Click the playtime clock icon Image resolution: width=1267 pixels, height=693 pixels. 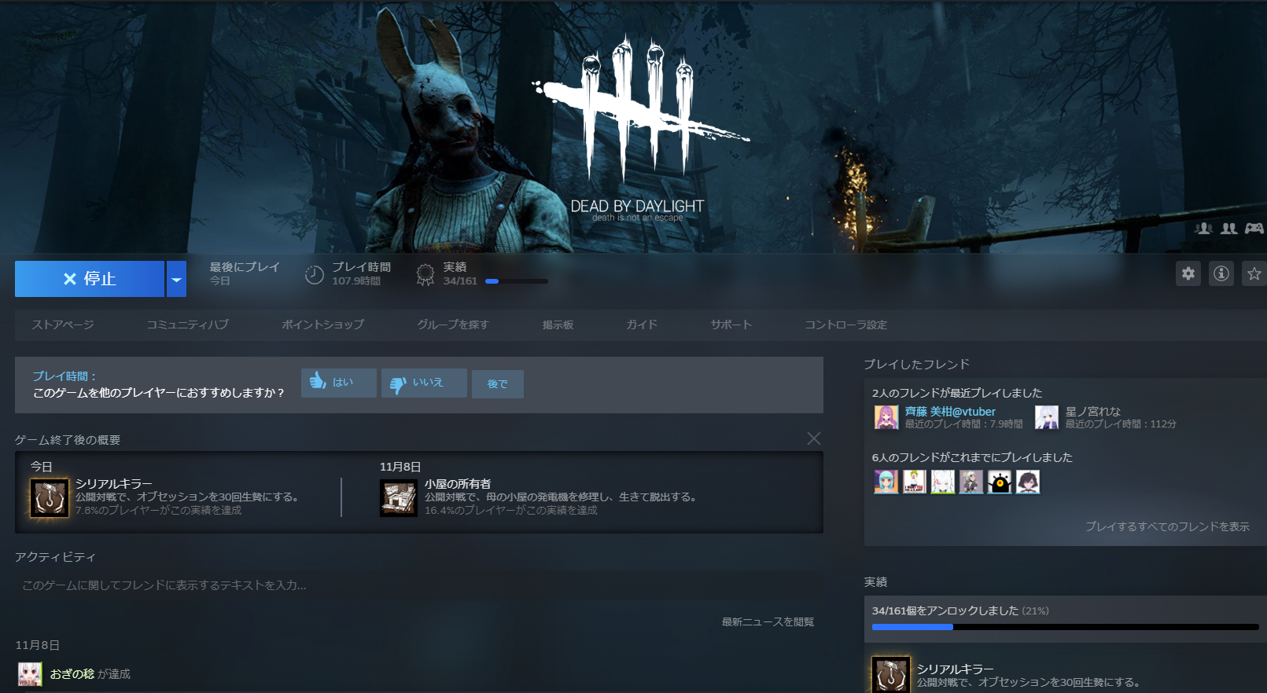(x=315, y=274)
